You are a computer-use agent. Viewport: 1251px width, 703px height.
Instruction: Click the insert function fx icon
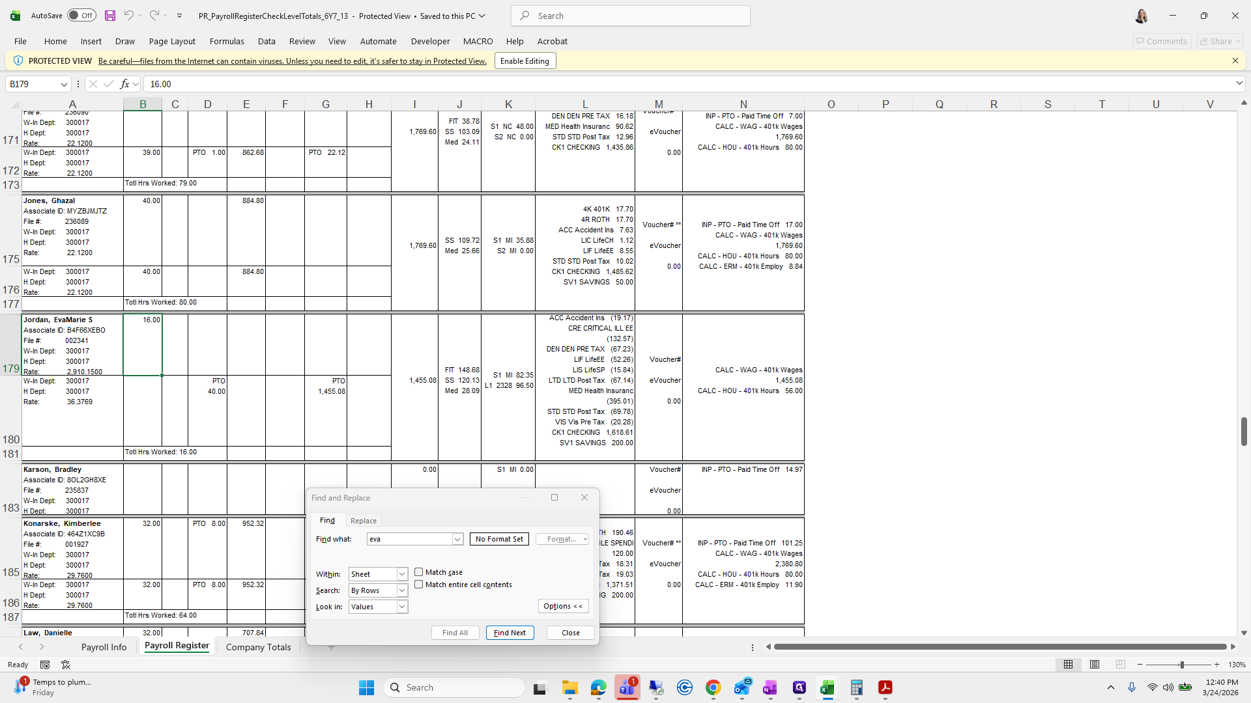point(124,84)
